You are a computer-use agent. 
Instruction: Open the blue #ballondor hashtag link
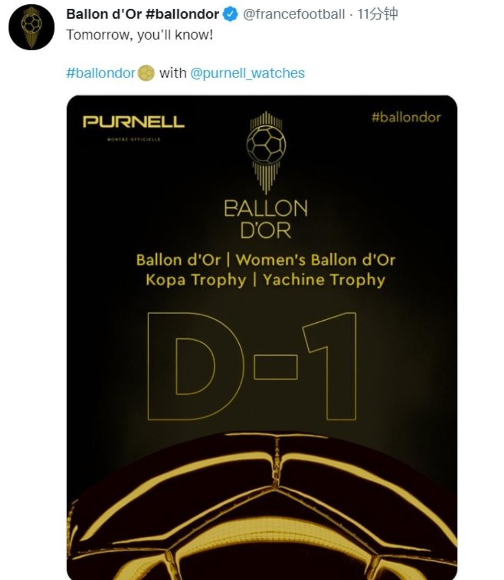[x=101, y=73]
